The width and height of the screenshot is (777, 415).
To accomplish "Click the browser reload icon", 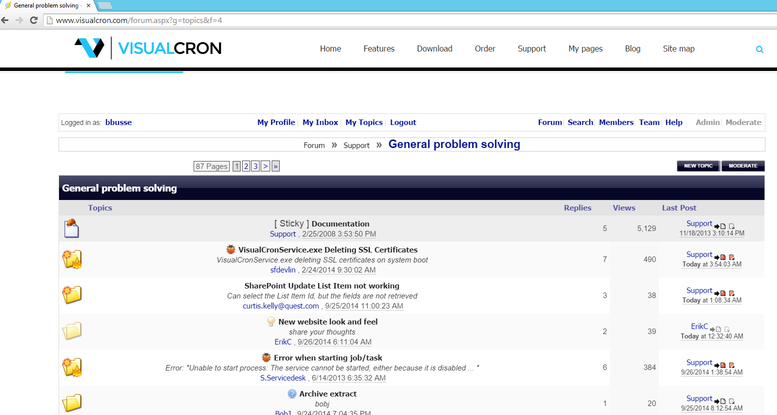I will coord(34,20).
